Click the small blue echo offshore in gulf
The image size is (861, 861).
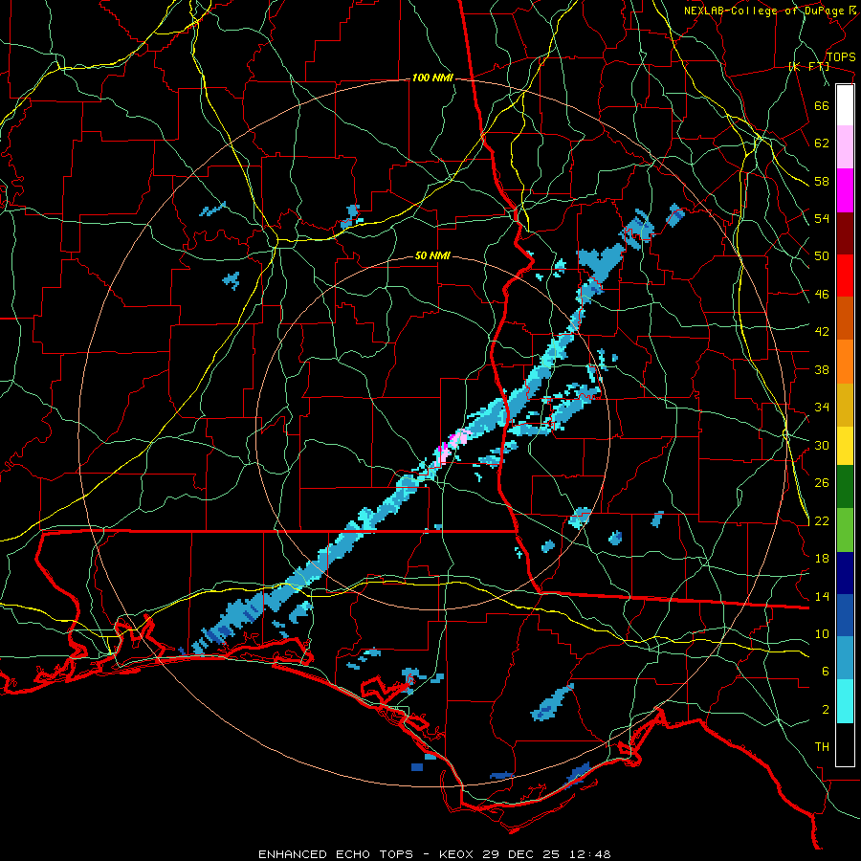(417, 766)
